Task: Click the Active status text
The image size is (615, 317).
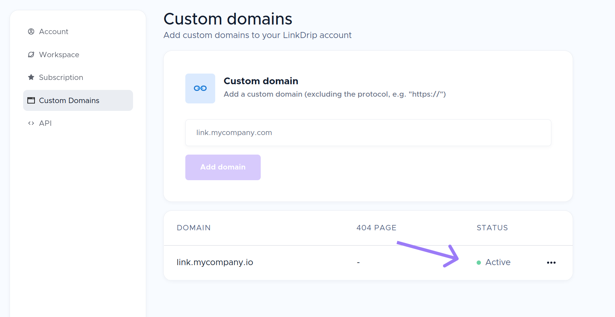Action: click(498, 262)
